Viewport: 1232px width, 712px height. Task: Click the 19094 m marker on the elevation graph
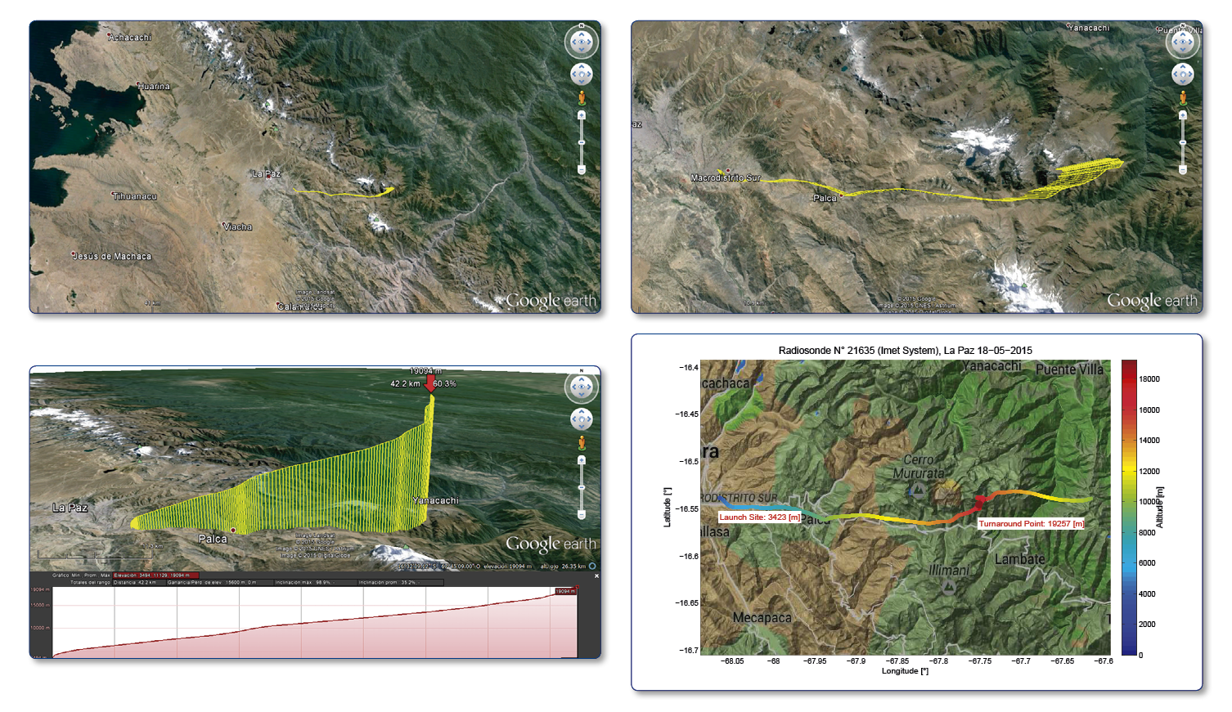pos(565,591)
